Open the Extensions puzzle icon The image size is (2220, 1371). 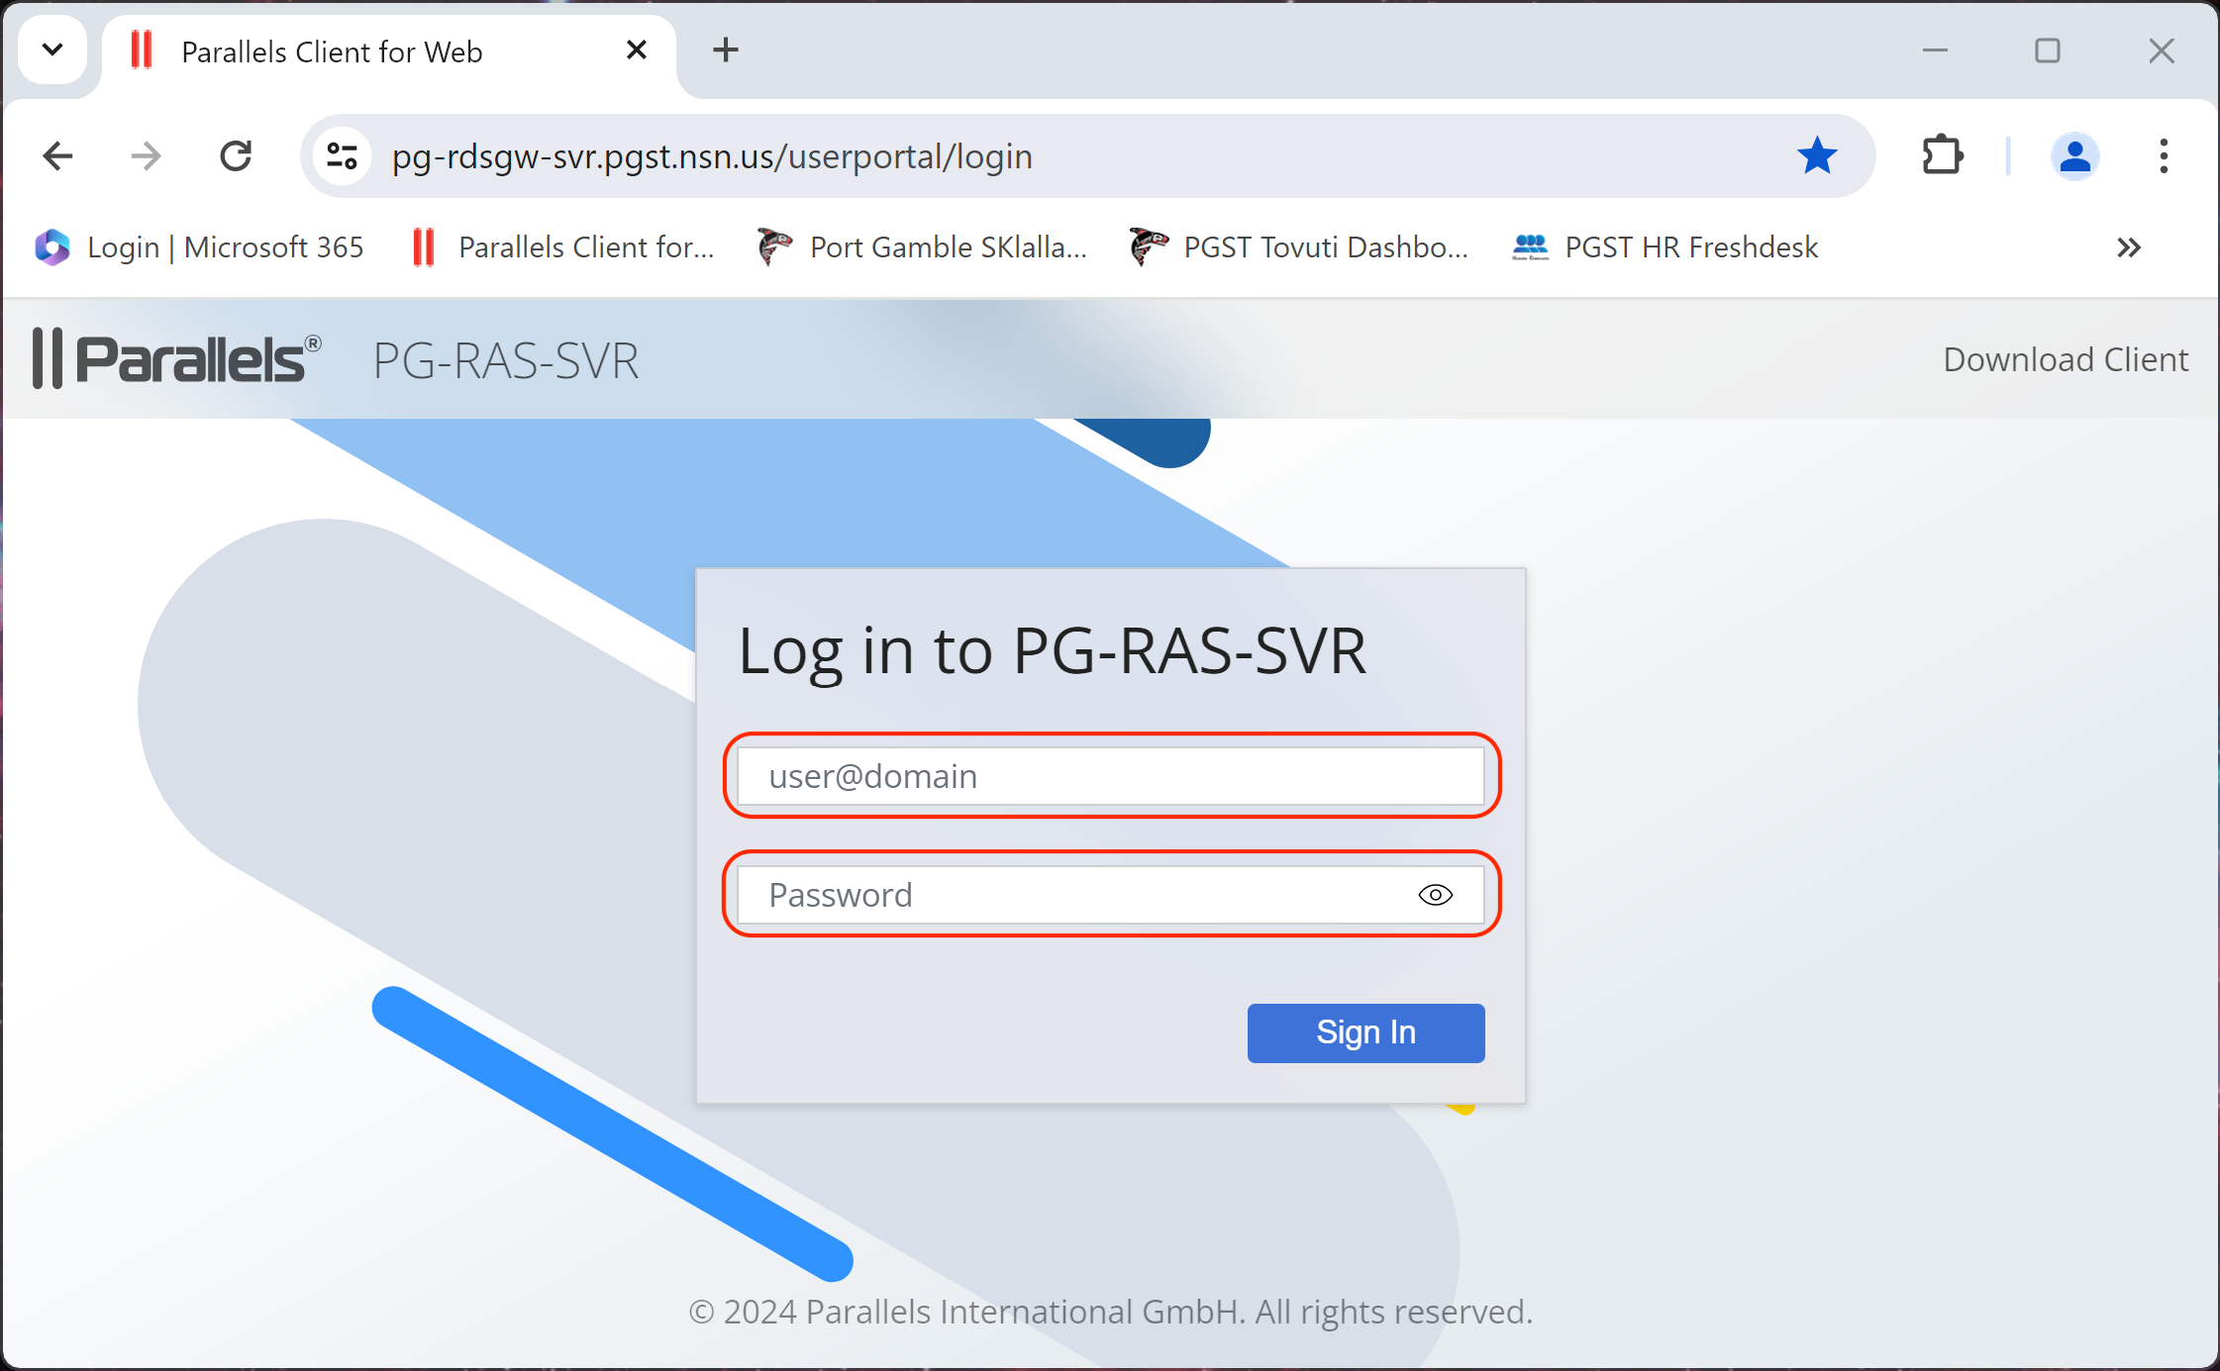click(1942, 155)
